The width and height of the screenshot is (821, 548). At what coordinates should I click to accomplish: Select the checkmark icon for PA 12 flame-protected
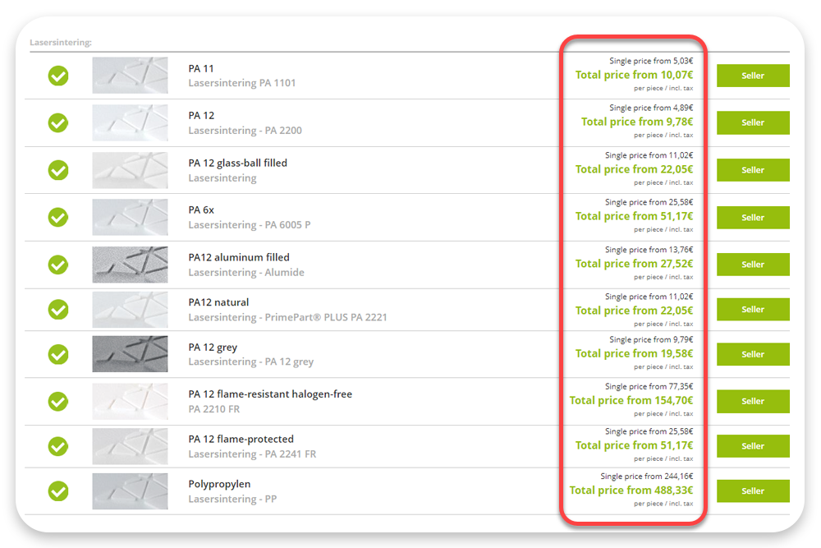[x=57, y=446]
